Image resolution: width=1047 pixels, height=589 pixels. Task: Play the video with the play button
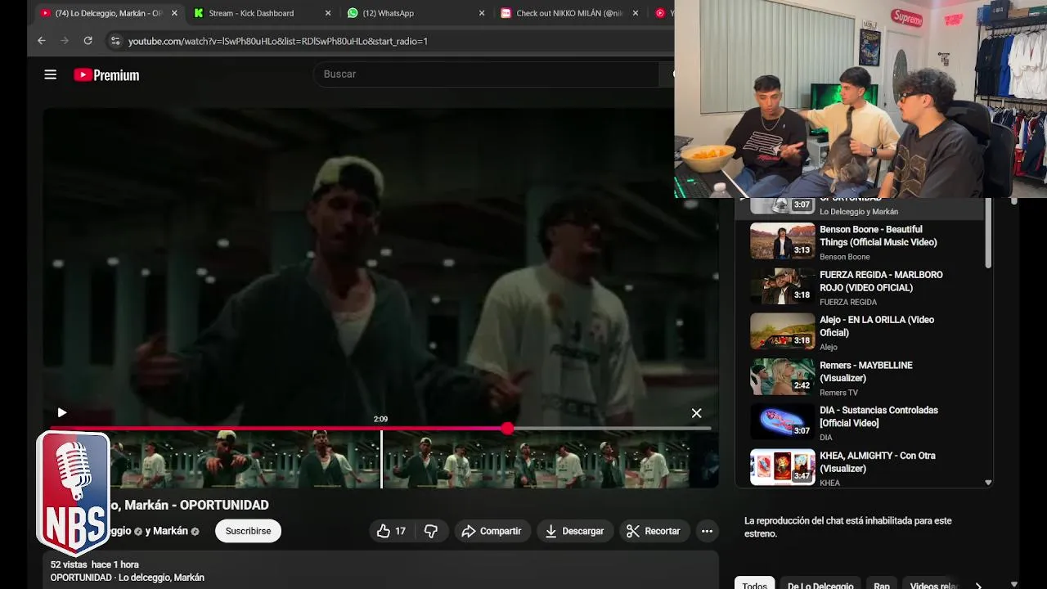coord(62,413)
